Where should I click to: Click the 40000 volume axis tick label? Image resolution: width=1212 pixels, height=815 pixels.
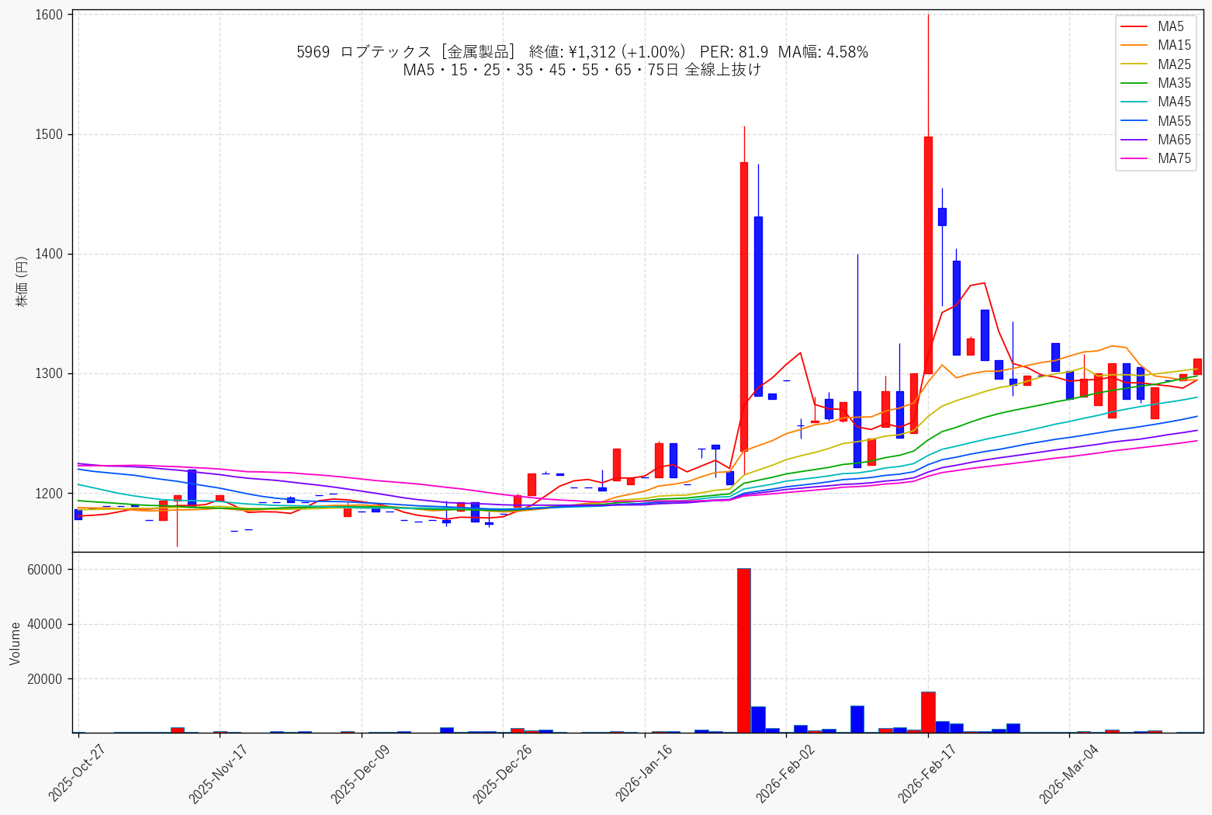coord(47,624)
